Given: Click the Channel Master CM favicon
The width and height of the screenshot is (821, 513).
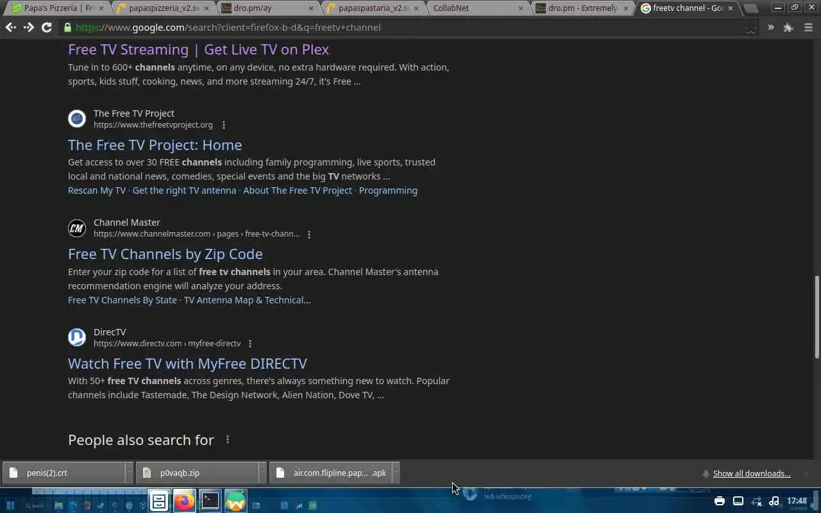Looking at the screenshot, I should click(x=77, y=228).
